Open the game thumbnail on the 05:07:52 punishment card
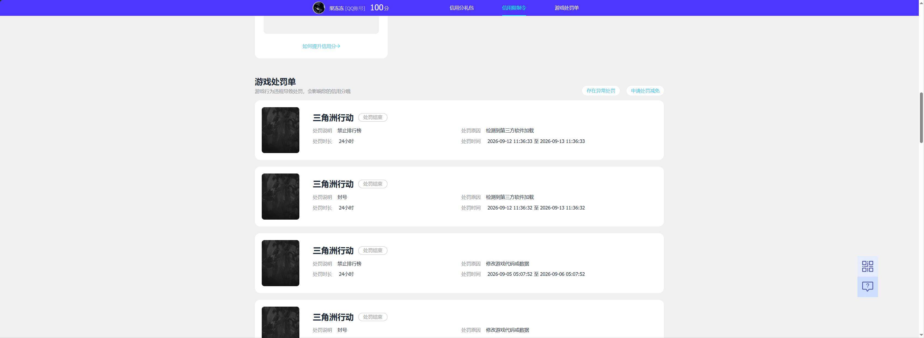The height and width of the screenshot is (338, 924). (280, 263)
